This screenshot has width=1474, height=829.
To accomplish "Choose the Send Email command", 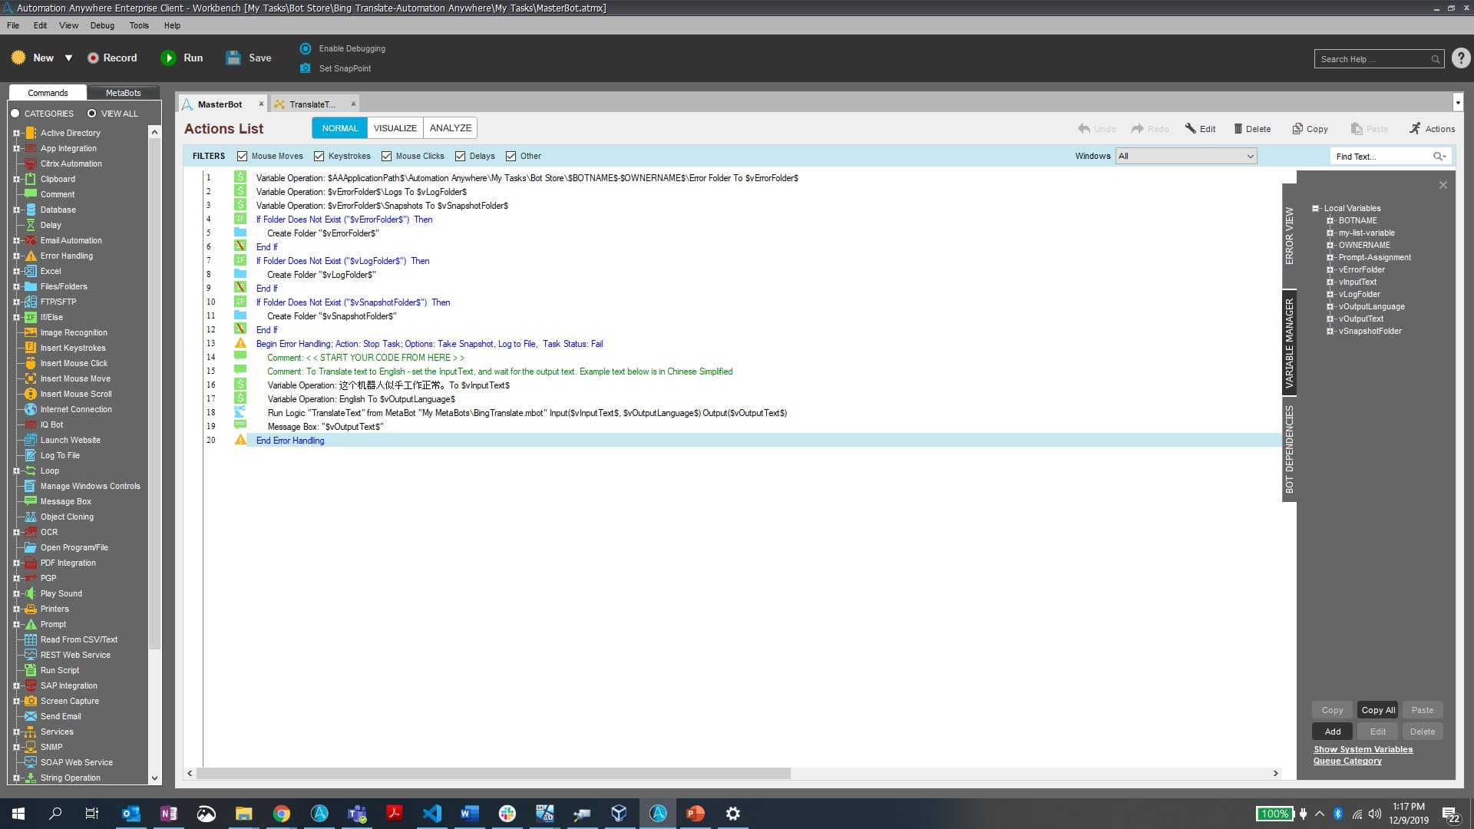I will point(60,716).
